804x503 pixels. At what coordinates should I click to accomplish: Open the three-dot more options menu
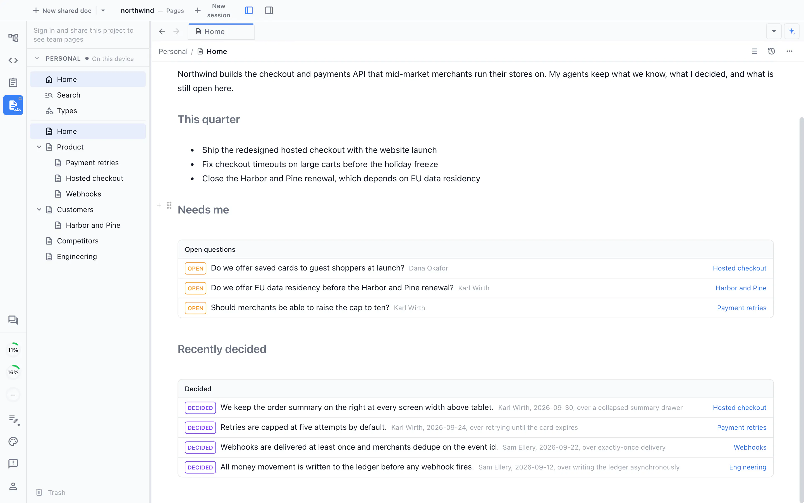click(789, 51)
